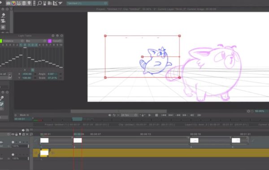This screenshot has height=170, width=269.
Task: Collapse the Light Table panel using the middle title button
Action: [57, 36]
